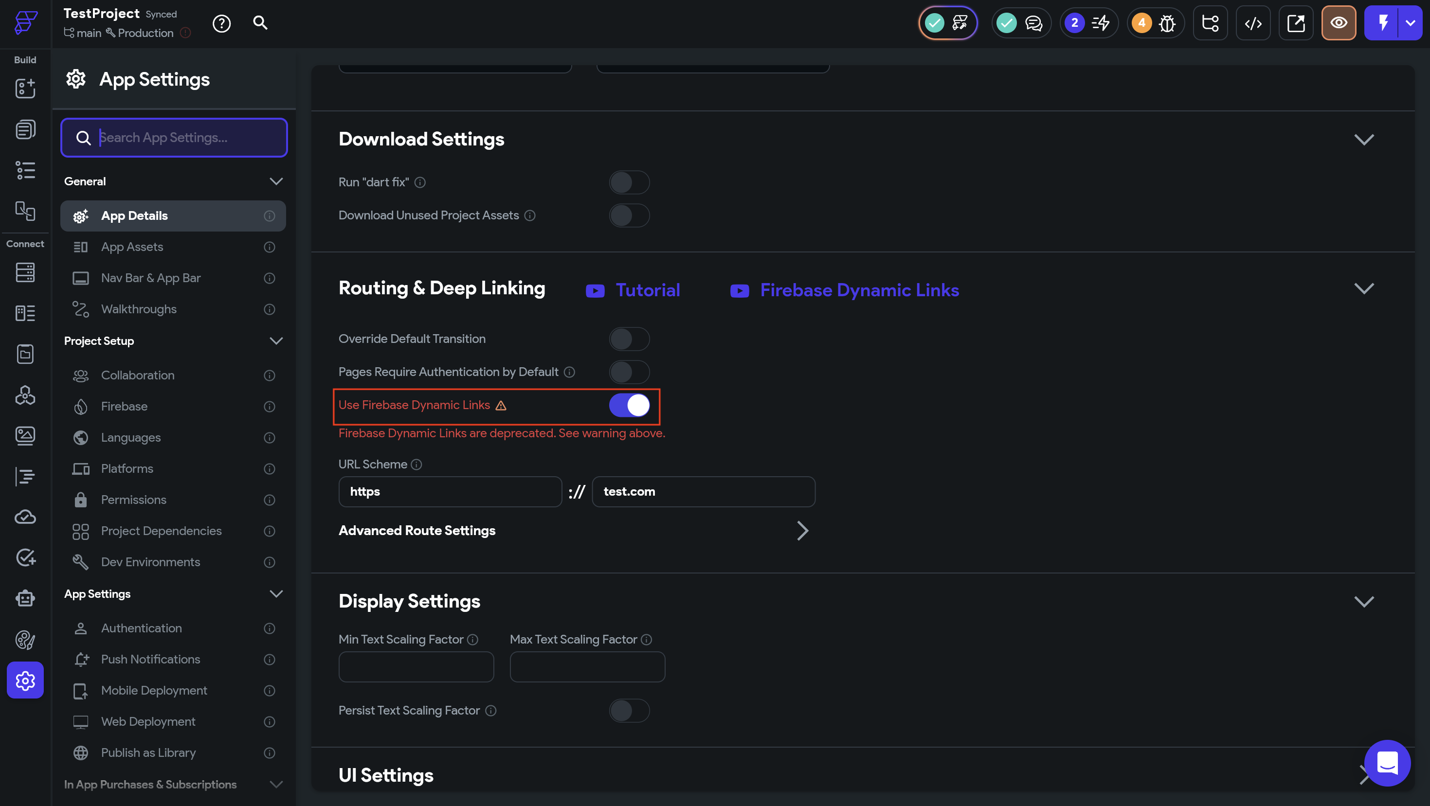Collapse the Download Settings section chevron
Screen dimensions: 1430x806
[1363, 139]
